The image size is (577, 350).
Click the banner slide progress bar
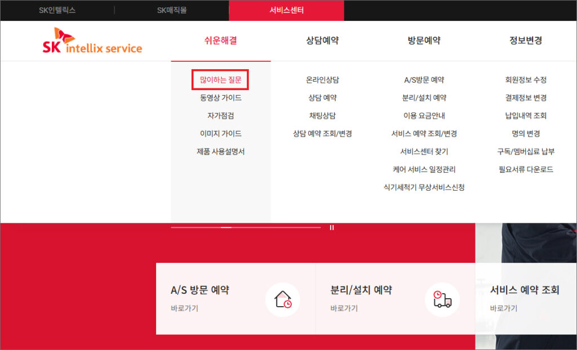pos(246,227)
